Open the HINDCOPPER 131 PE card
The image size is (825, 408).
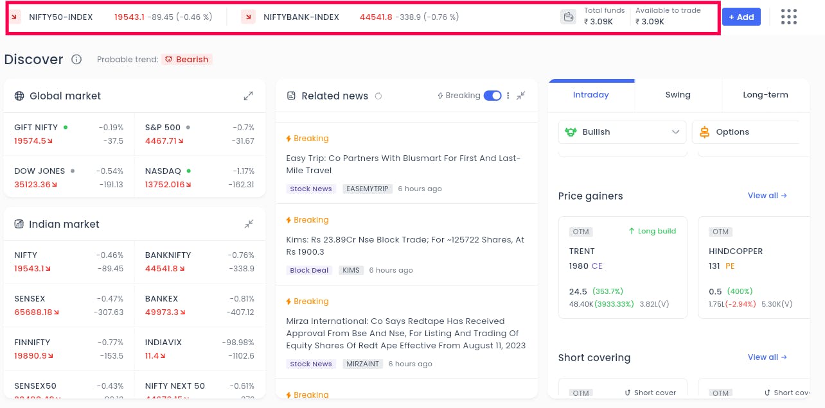[x=754, y=268]
